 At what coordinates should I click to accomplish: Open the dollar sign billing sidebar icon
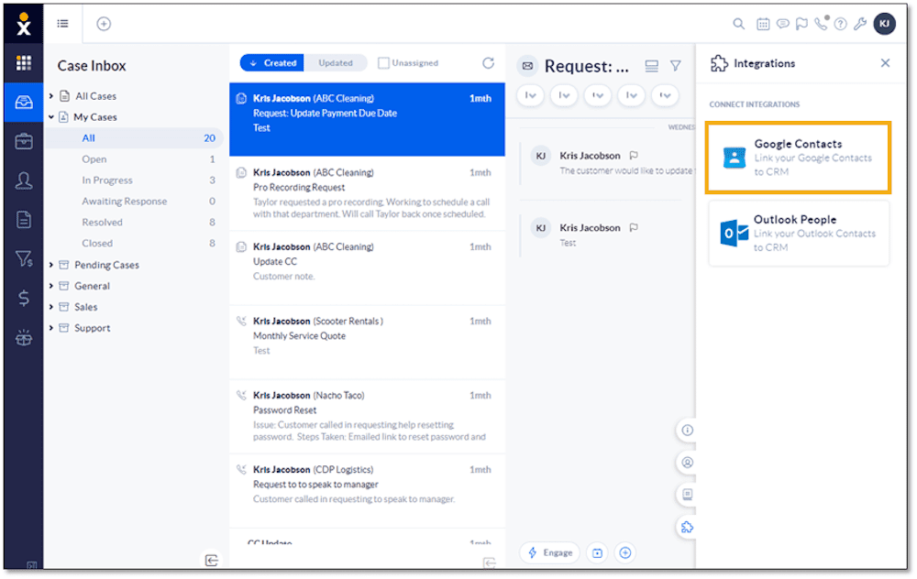coord(24,298)
